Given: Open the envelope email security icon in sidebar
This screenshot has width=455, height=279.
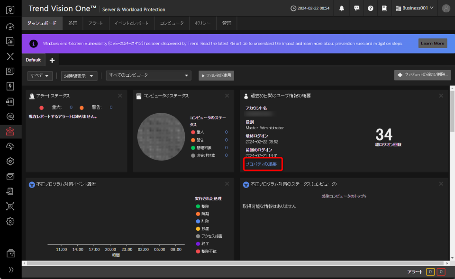Looking at the screenshot, I should (x=10, y=176).
